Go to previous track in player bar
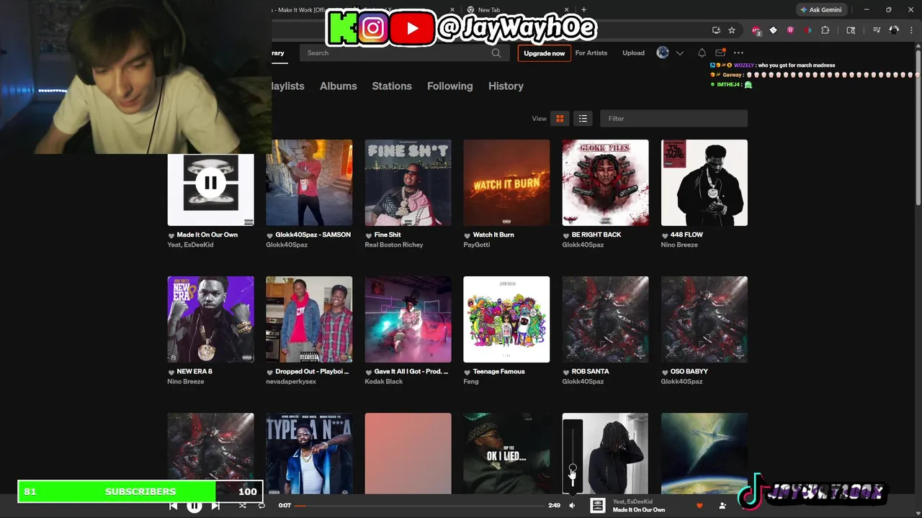Viewport: 922px width, 518px height. [x=174, y=506]
